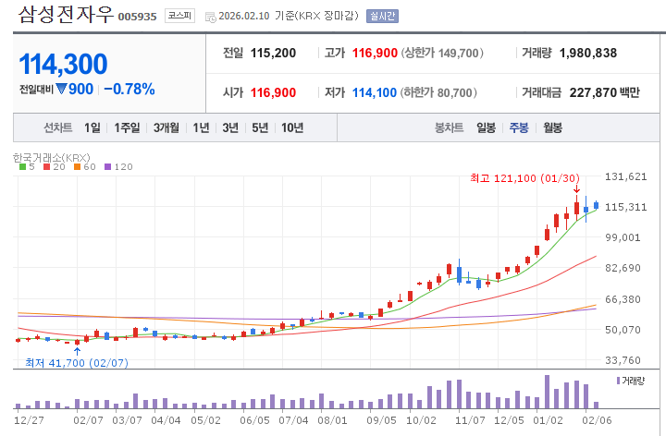Image resolution: width=666 pixels, height=436 pixels.
Task: Show the 3개월 line chart
Action: [167, 127]
